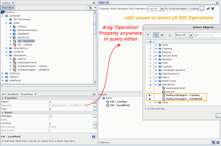Collapse the Expert section in Properties
221x146 pixels.
(2, 113)
